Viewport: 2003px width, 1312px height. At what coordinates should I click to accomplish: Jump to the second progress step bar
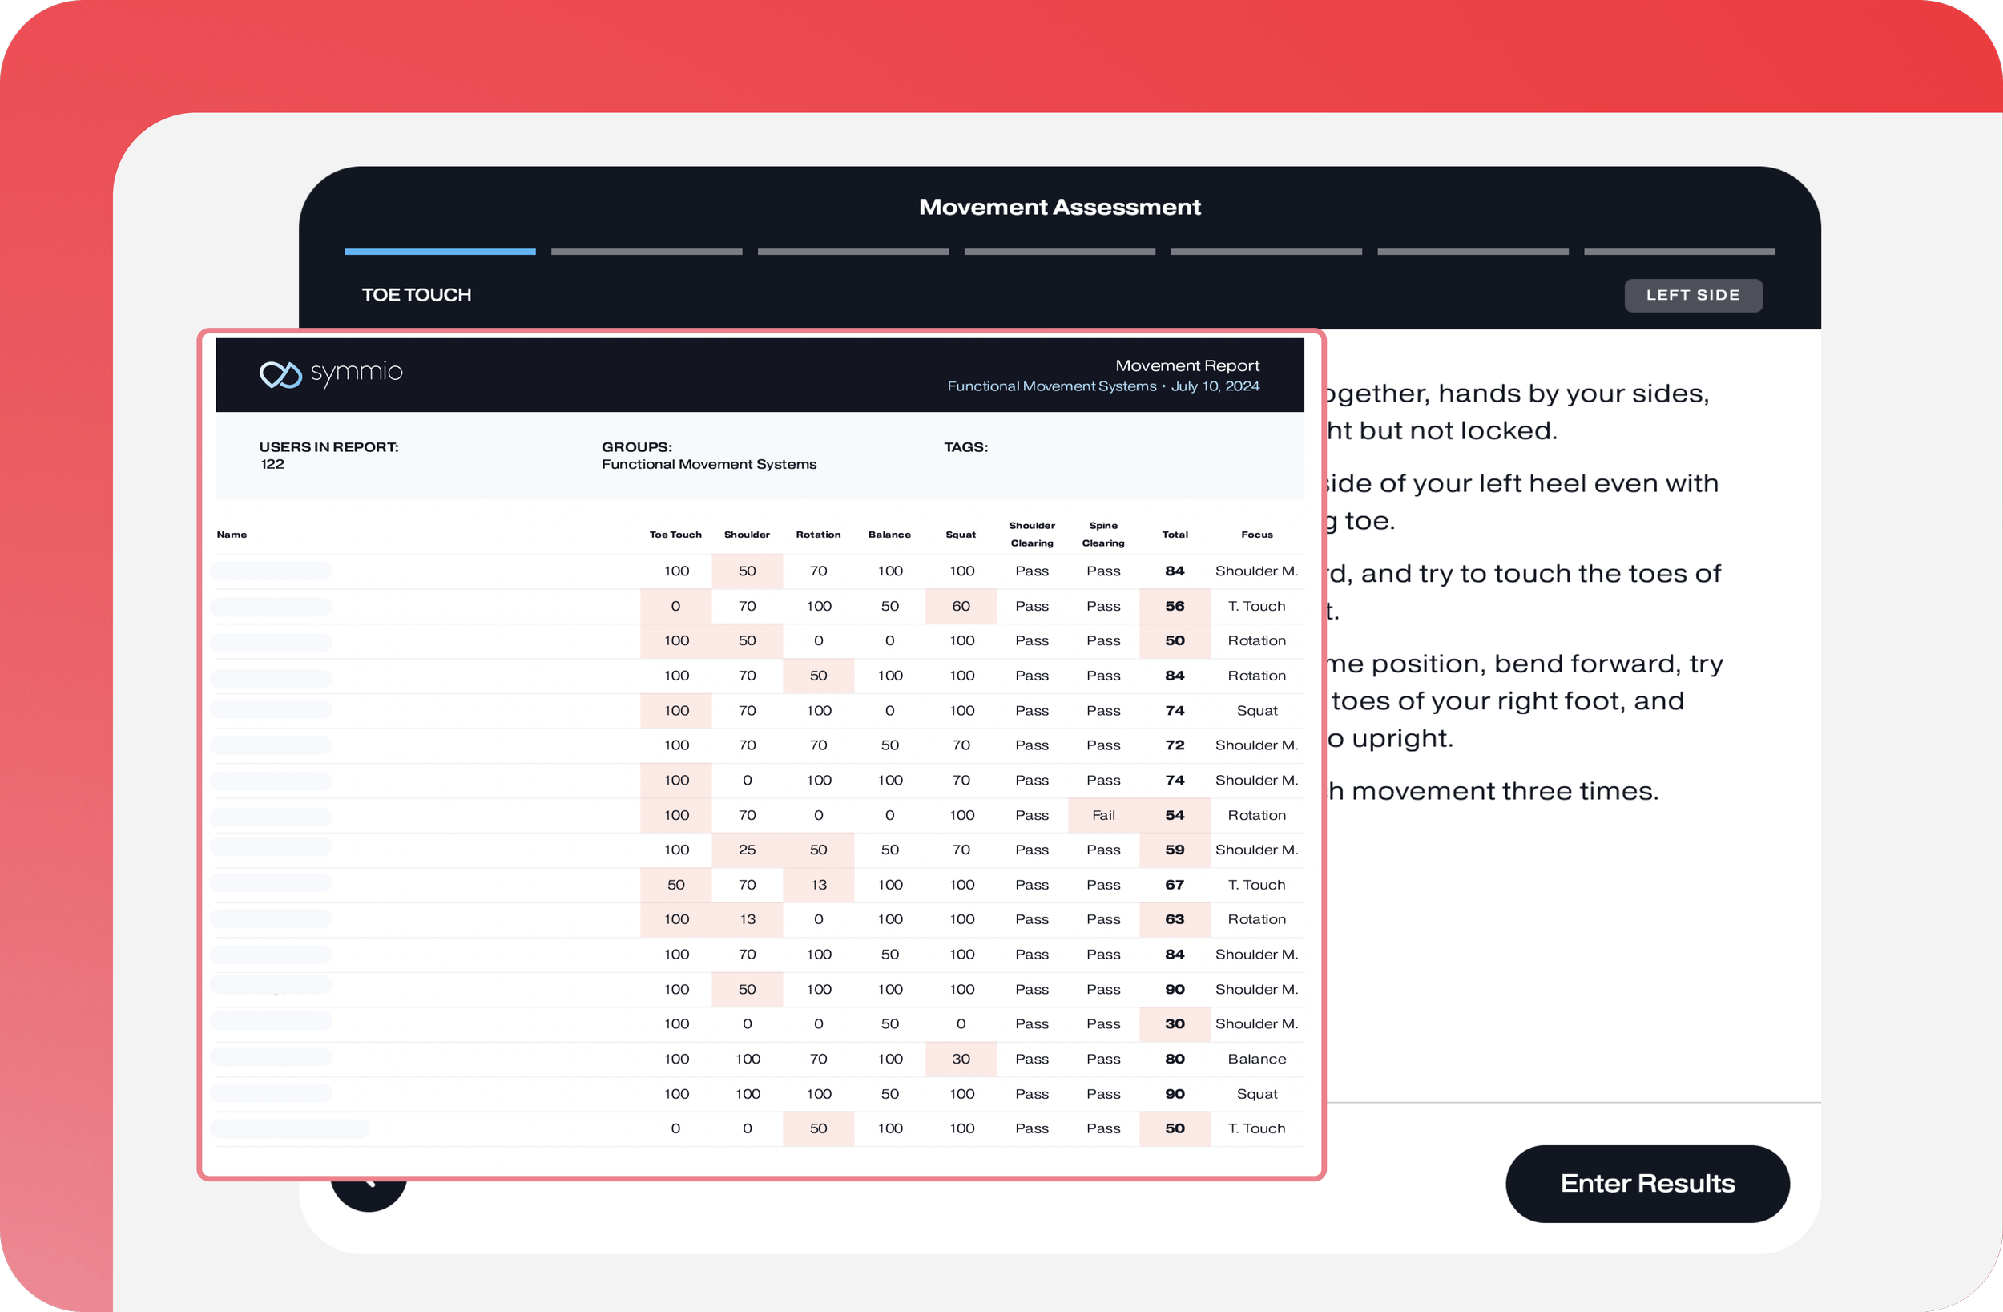647,252
